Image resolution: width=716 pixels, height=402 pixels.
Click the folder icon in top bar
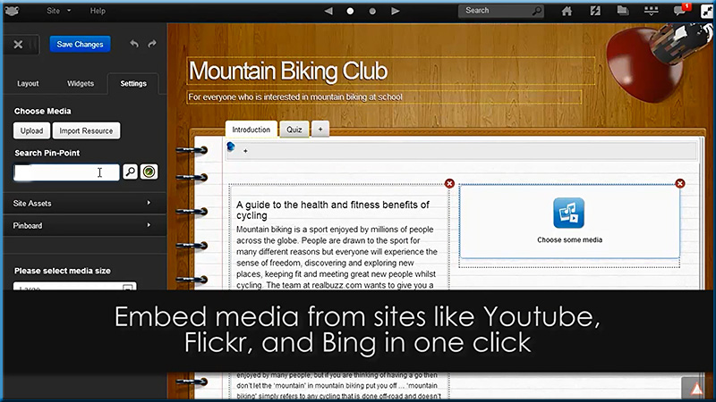(623, 11)
